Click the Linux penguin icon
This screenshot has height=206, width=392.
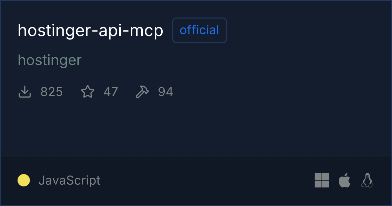click(367, 180)
